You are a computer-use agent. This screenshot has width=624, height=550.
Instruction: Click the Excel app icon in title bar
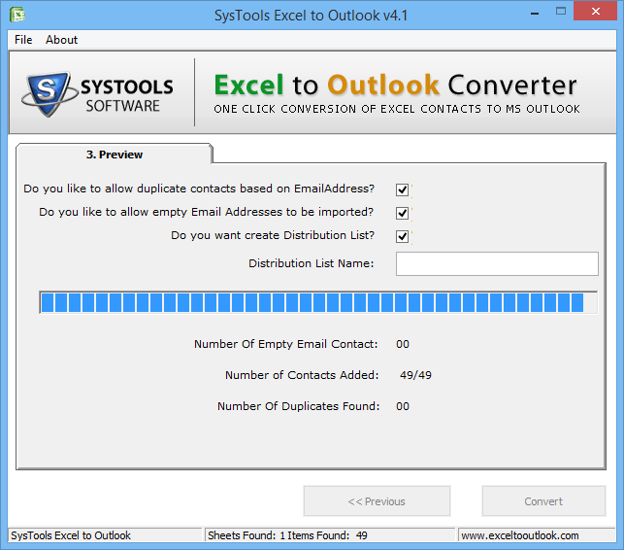pos(17,16)
